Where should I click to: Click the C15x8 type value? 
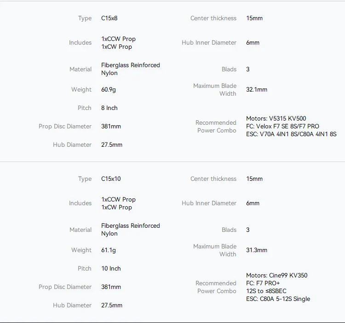[x=109, y=18]
